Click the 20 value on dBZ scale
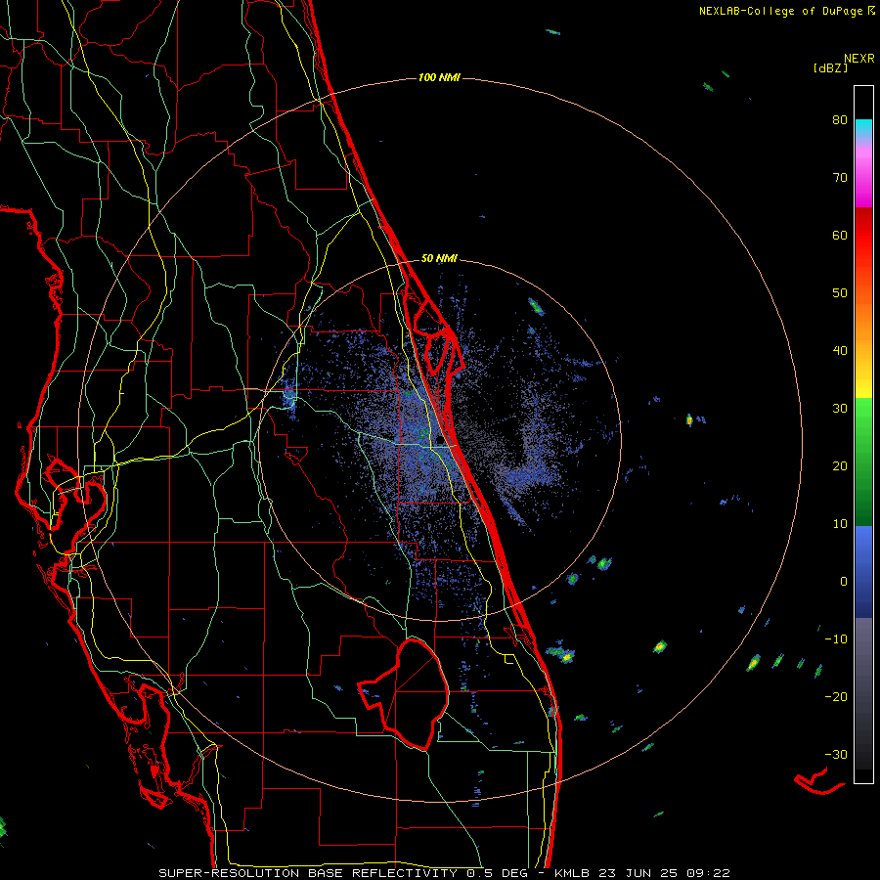This screenshot has height=880, width=880. [840, 465]
